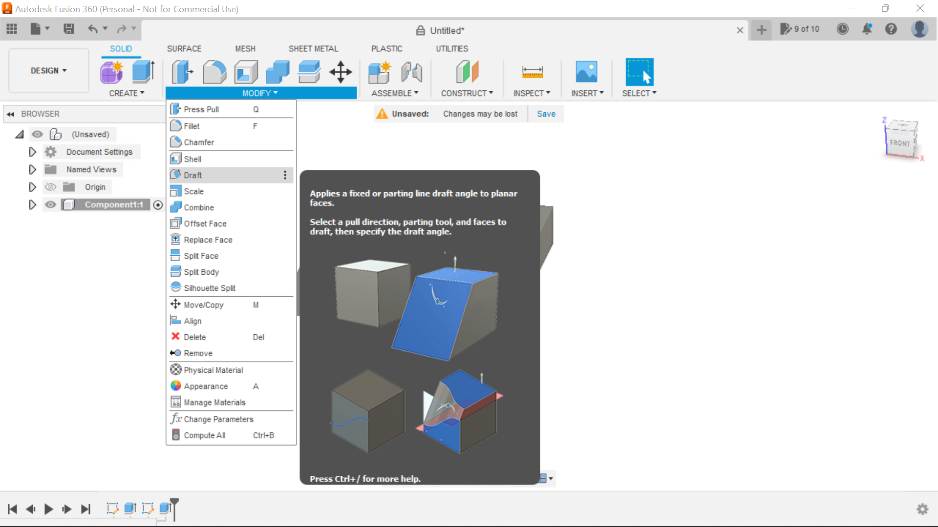The width and height of the screenshot is (938, 527).
Task: Select the Press Pull toolbar icon
Action: pyautogui.click(x=182, y=72)
